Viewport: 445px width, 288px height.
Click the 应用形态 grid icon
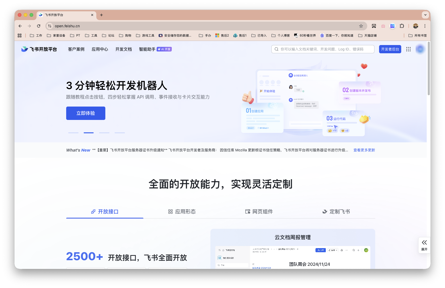coord(170,212)
